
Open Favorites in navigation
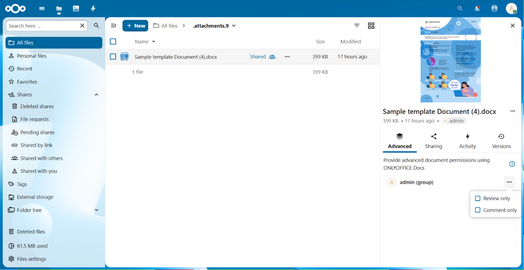click(x=54, y=82)
